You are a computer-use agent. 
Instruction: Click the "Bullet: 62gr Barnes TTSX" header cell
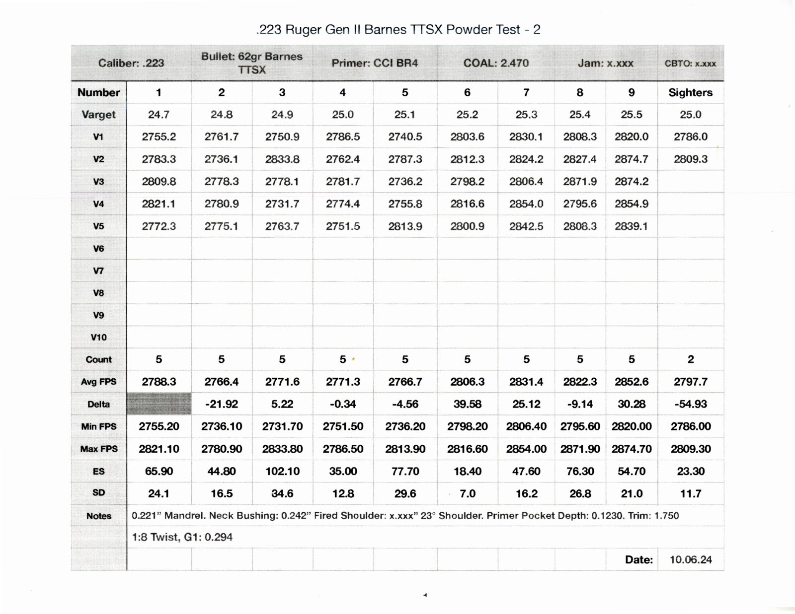tap(252, 63)
